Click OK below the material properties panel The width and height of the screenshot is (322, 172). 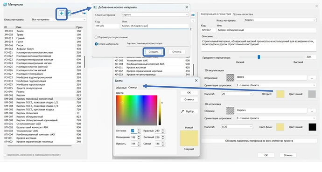tap(266, 155)
